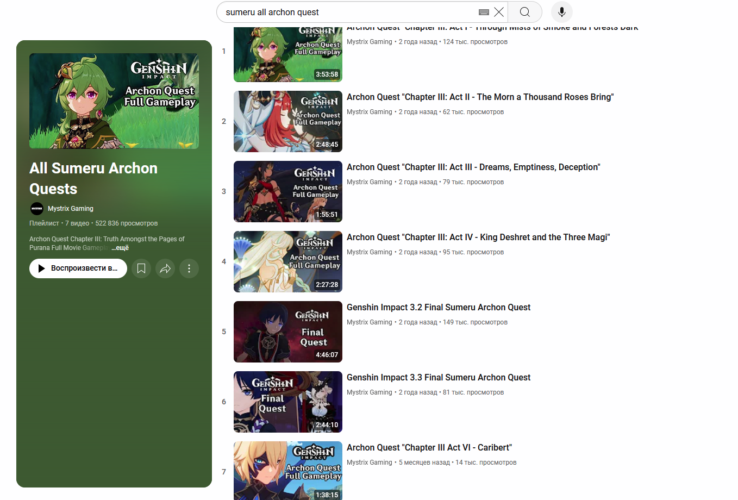Open Mystrix Gaming channel link in playlist panel
The image size is (738, 500).
pyautogui.click(x=71, y=209)
